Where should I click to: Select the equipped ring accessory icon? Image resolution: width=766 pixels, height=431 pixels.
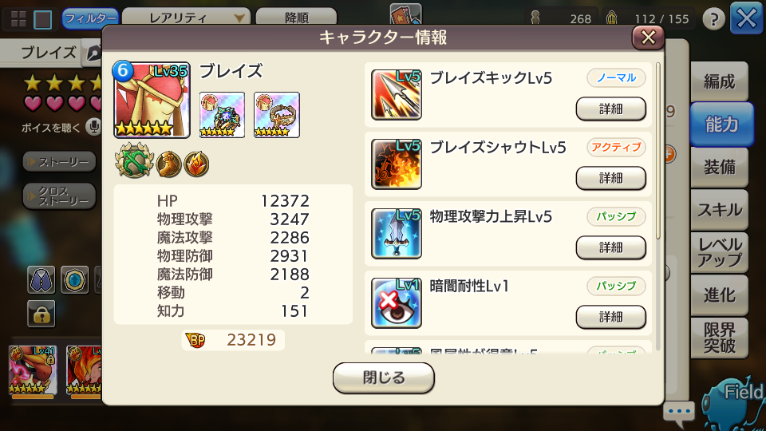[277, 115]
